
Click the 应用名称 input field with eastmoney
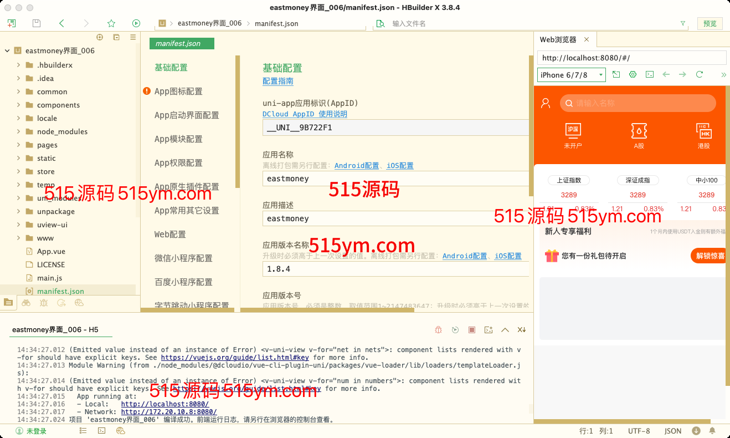[395, 179]
